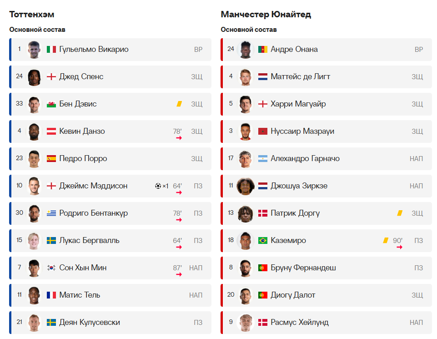This screenshot has width=437, height=339.
Task: Open the Манчестер Юнайтед team heading
Action: coord(266,15)
